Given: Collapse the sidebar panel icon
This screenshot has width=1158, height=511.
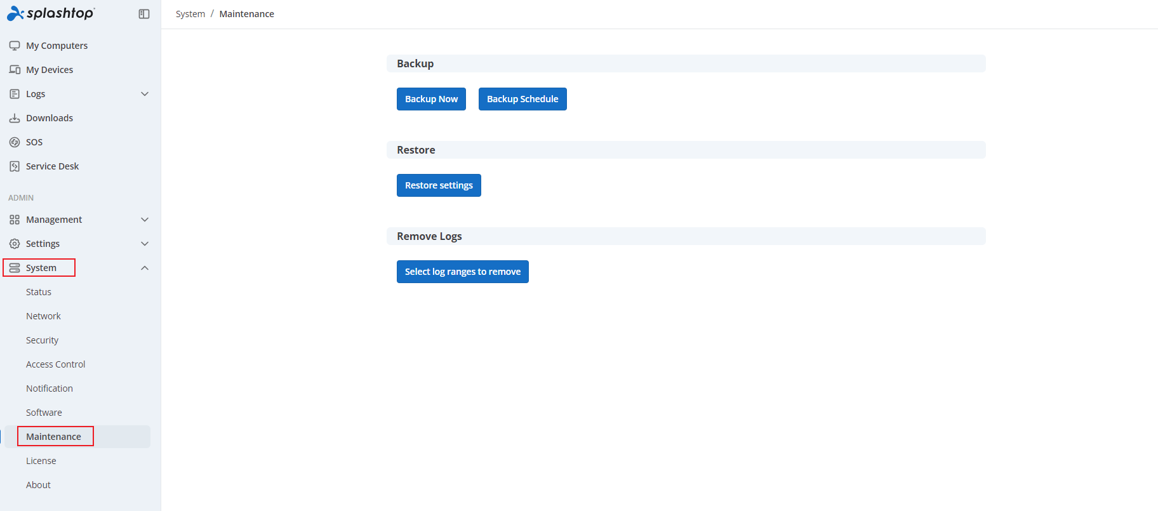Looking at the screenshot, I should 144,14.
